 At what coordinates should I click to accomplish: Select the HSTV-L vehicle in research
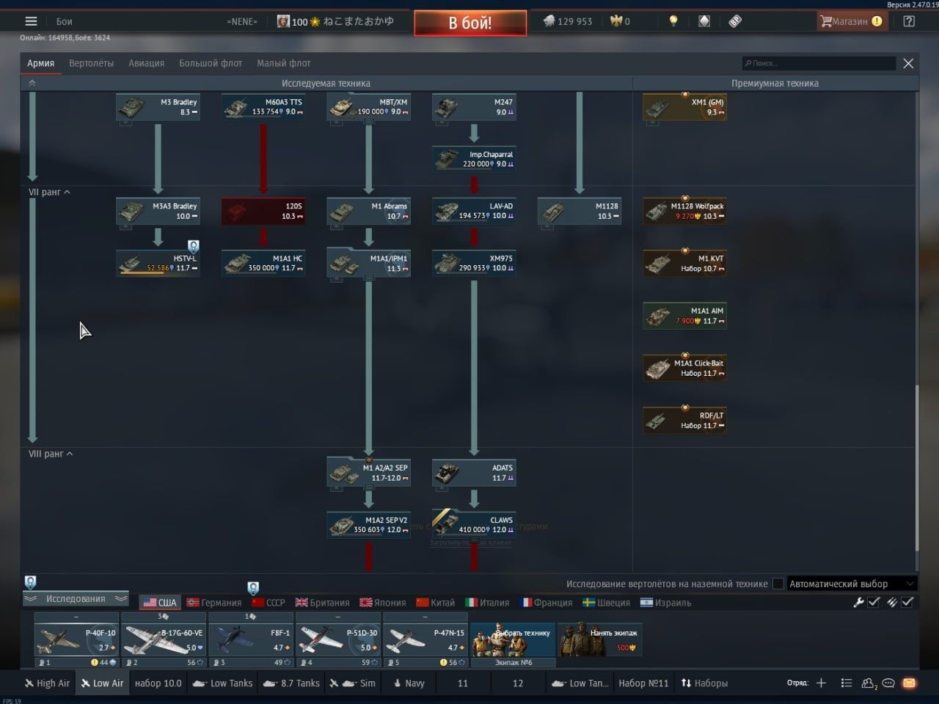click(x=158, y=264)
